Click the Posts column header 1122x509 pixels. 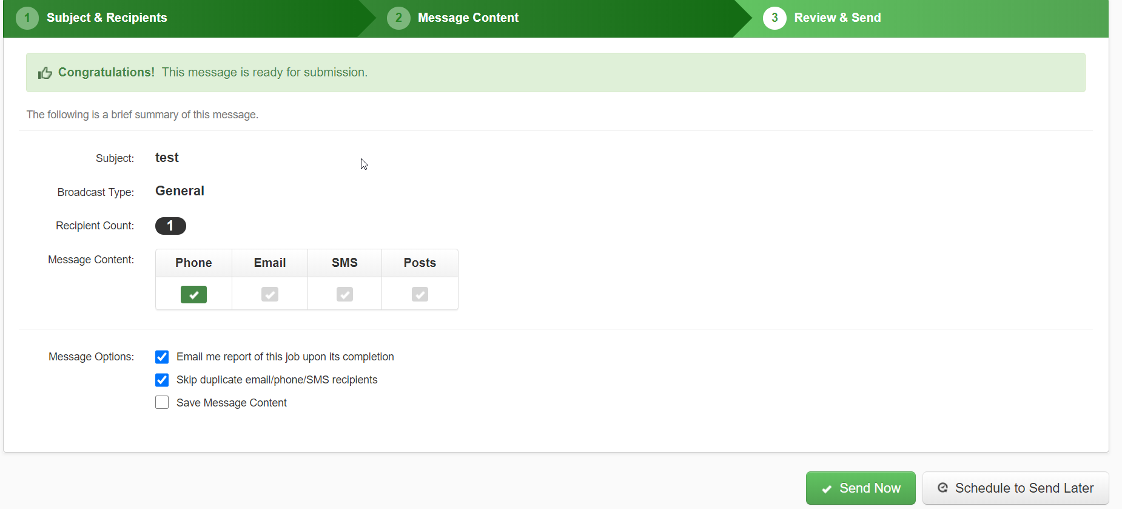point(420,263)
